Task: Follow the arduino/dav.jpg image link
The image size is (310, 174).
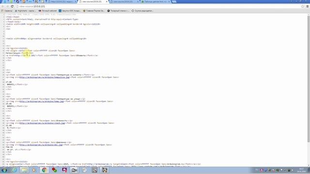Action: (x=41, y=145)
